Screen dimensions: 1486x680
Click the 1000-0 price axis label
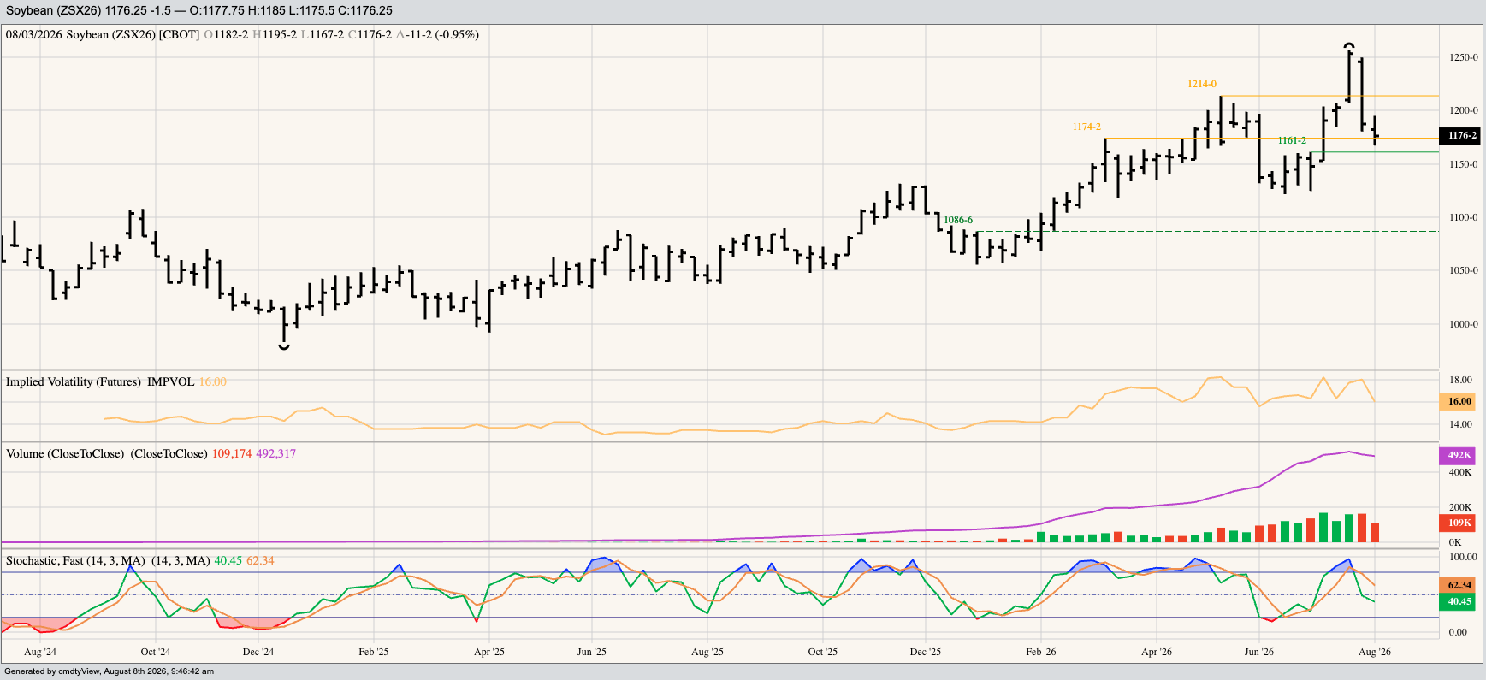(x=1464, y=324)
